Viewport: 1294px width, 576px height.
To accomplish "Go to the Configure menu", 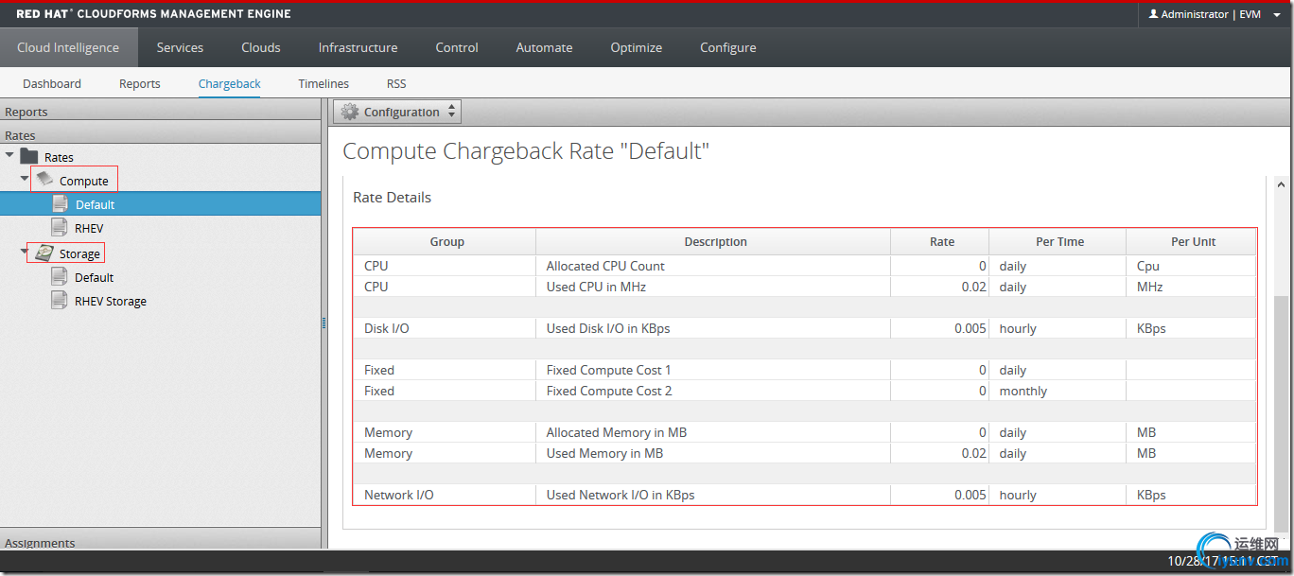I will [x=728, y=47].
